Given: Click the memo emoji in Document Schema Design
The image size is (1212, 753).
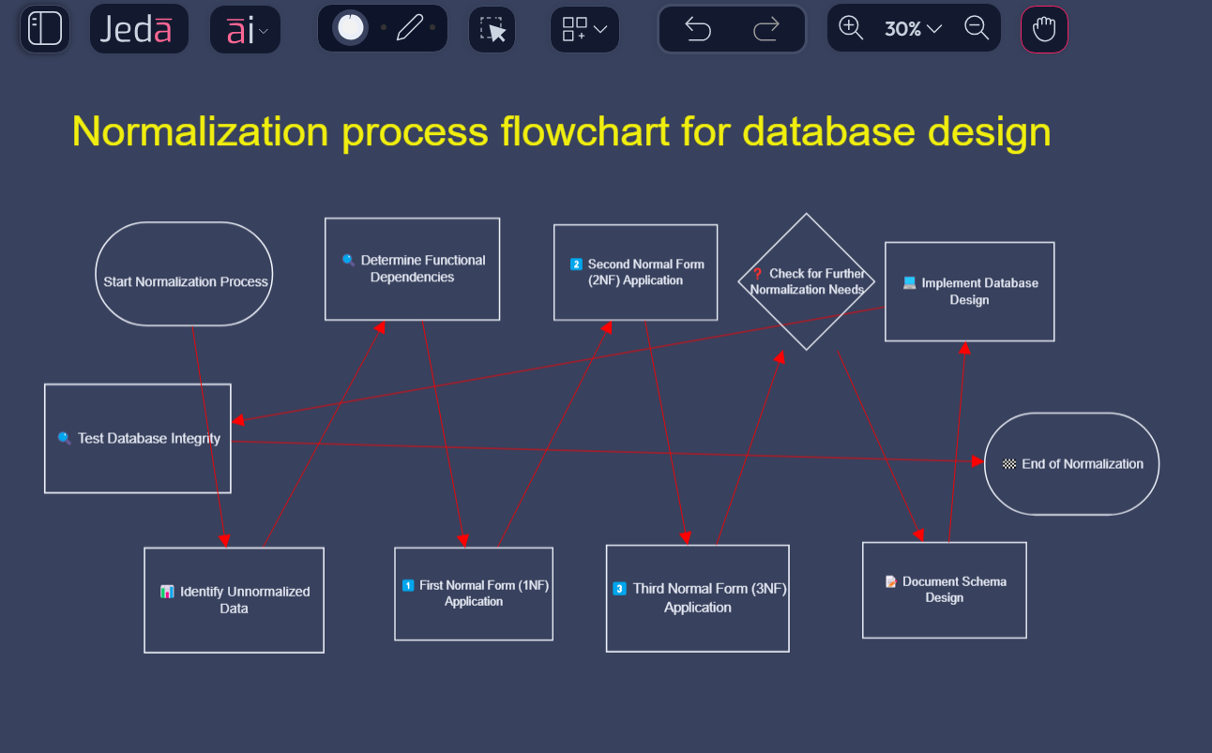Looking at the screenshot, I should click(891, 581).
